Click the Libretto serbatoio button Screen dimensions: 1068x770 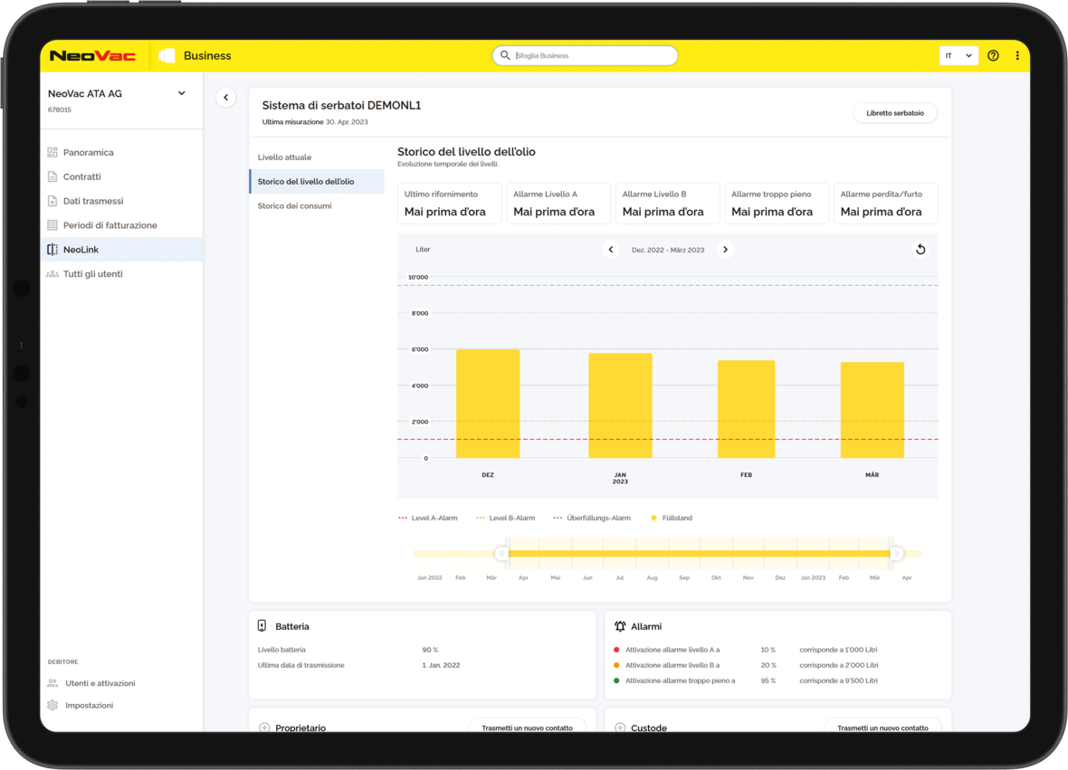895,113
